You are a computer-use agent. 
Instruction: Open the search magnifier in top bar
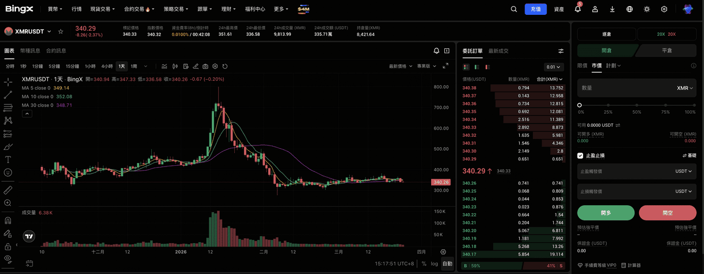[514, 9]
